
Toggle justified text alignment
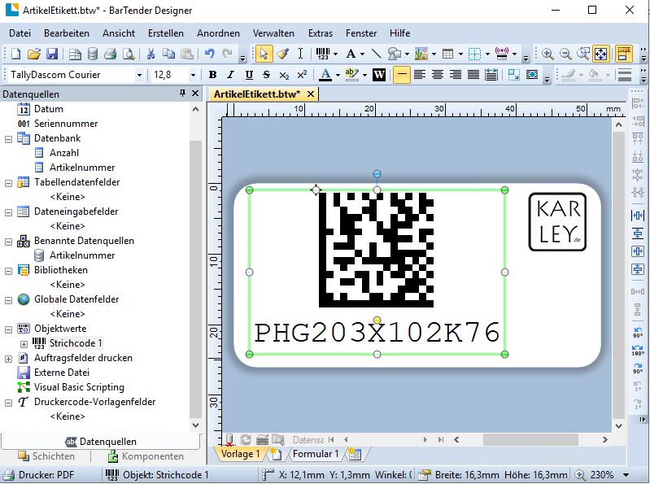click(473, 75)
